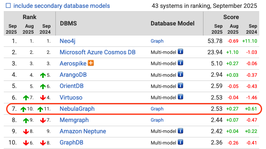Open include secondary database models link
The image size is (266, 149).
pos(61,6)
